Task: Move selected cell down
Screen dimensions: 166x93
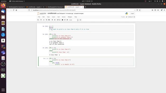Action: click(x=55, y=20)
